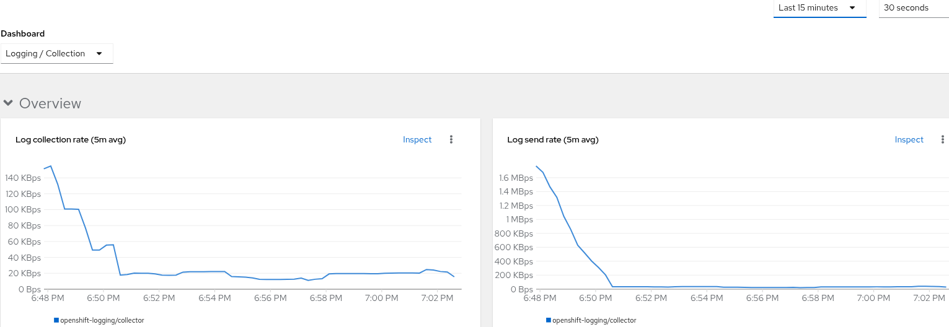Click legend color square in collection rate chart
949x327 pixels.
[56, 320]
